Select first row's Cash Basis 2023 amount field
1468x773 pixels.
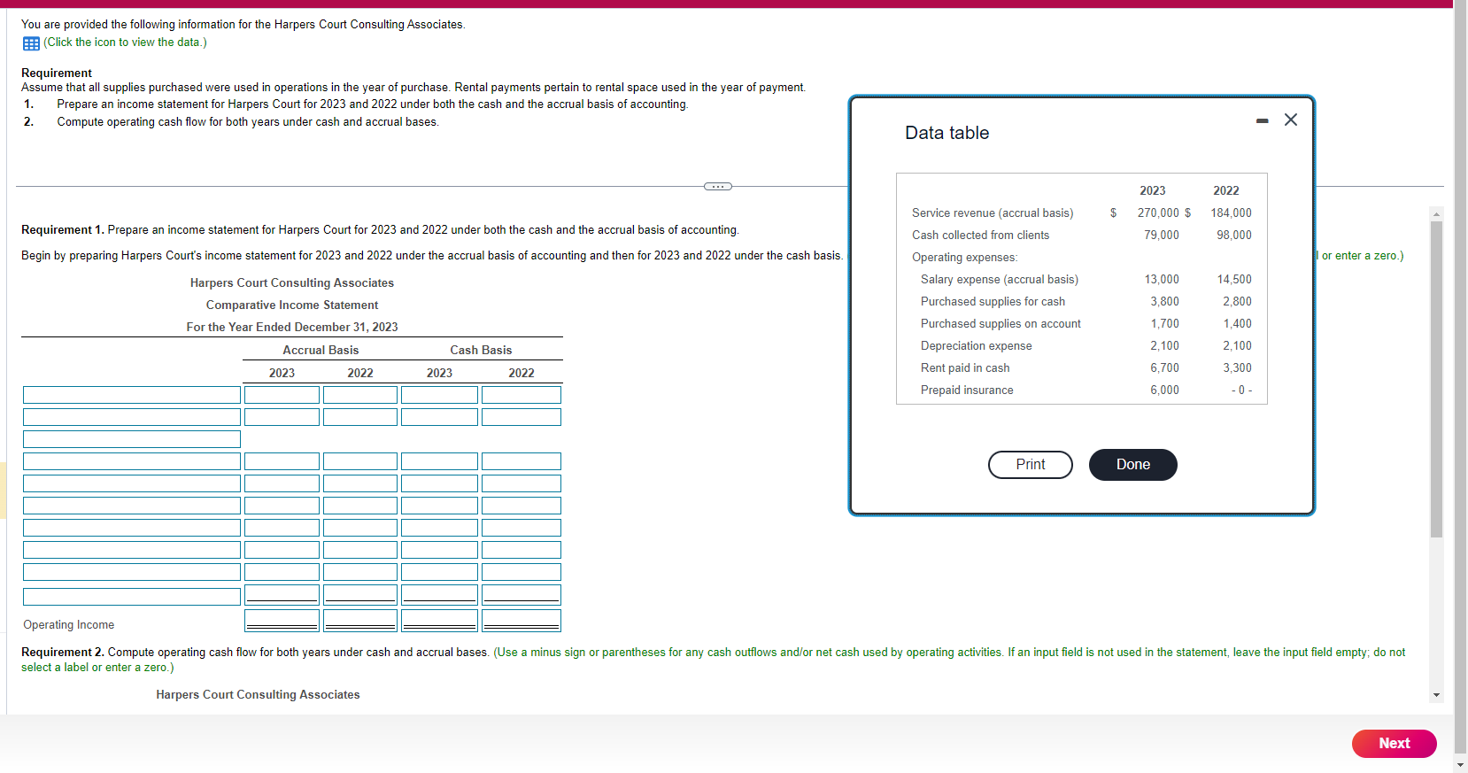pos(439,395)
